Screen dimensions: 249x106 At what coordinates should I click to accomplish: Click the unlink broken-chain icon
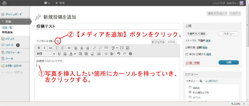pos(100,48)
